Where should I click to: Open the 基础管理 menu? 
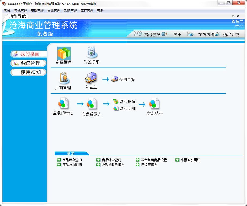click(37, 10)
